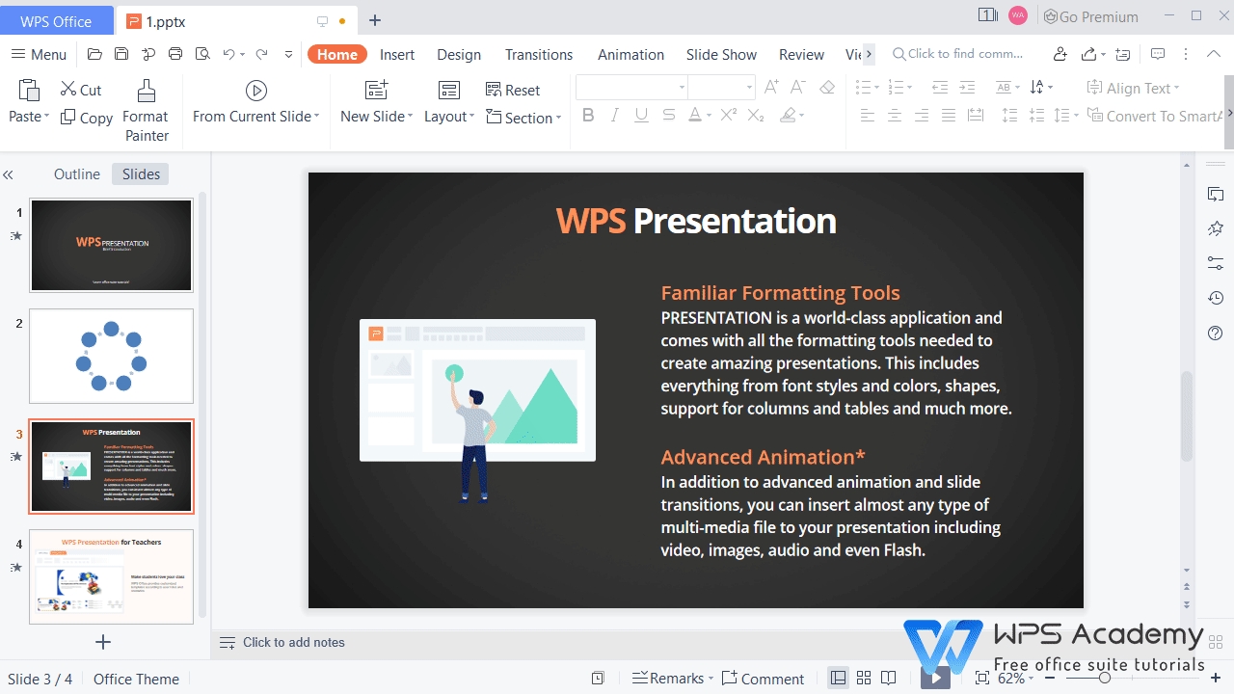
Task: Click the Reset button
Action: point(514,90)
